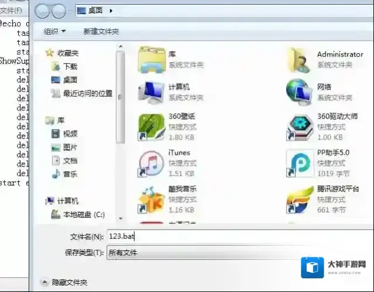
Task: Select the 腾讯游戏平台 shortcut icon
Action: click(300, 200)
